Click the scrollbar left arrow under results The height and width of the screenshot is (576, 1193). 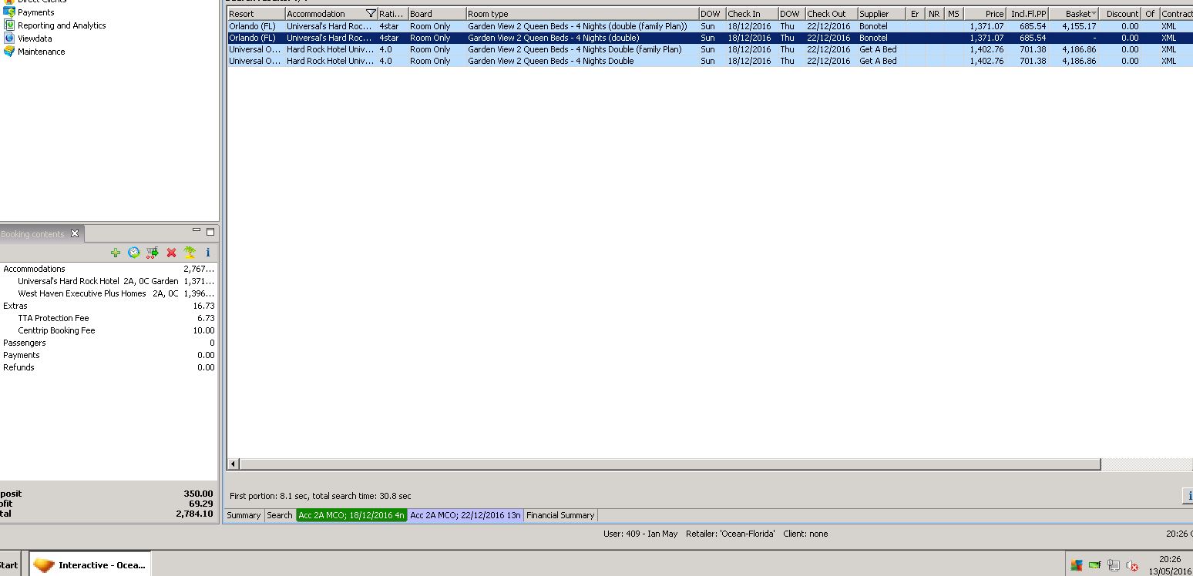(x=234, y=464)
